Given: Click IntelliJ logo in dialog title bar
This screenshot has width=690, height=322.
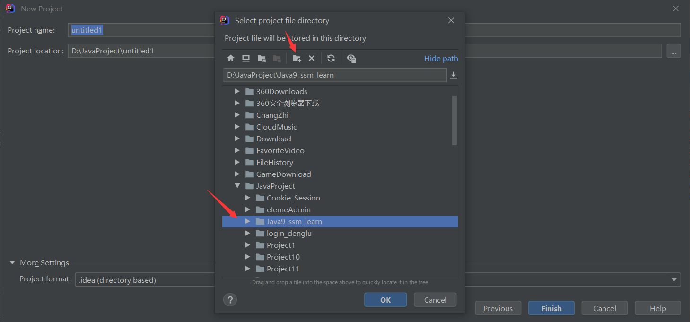Looking at the screenshot, I should 225,20.
